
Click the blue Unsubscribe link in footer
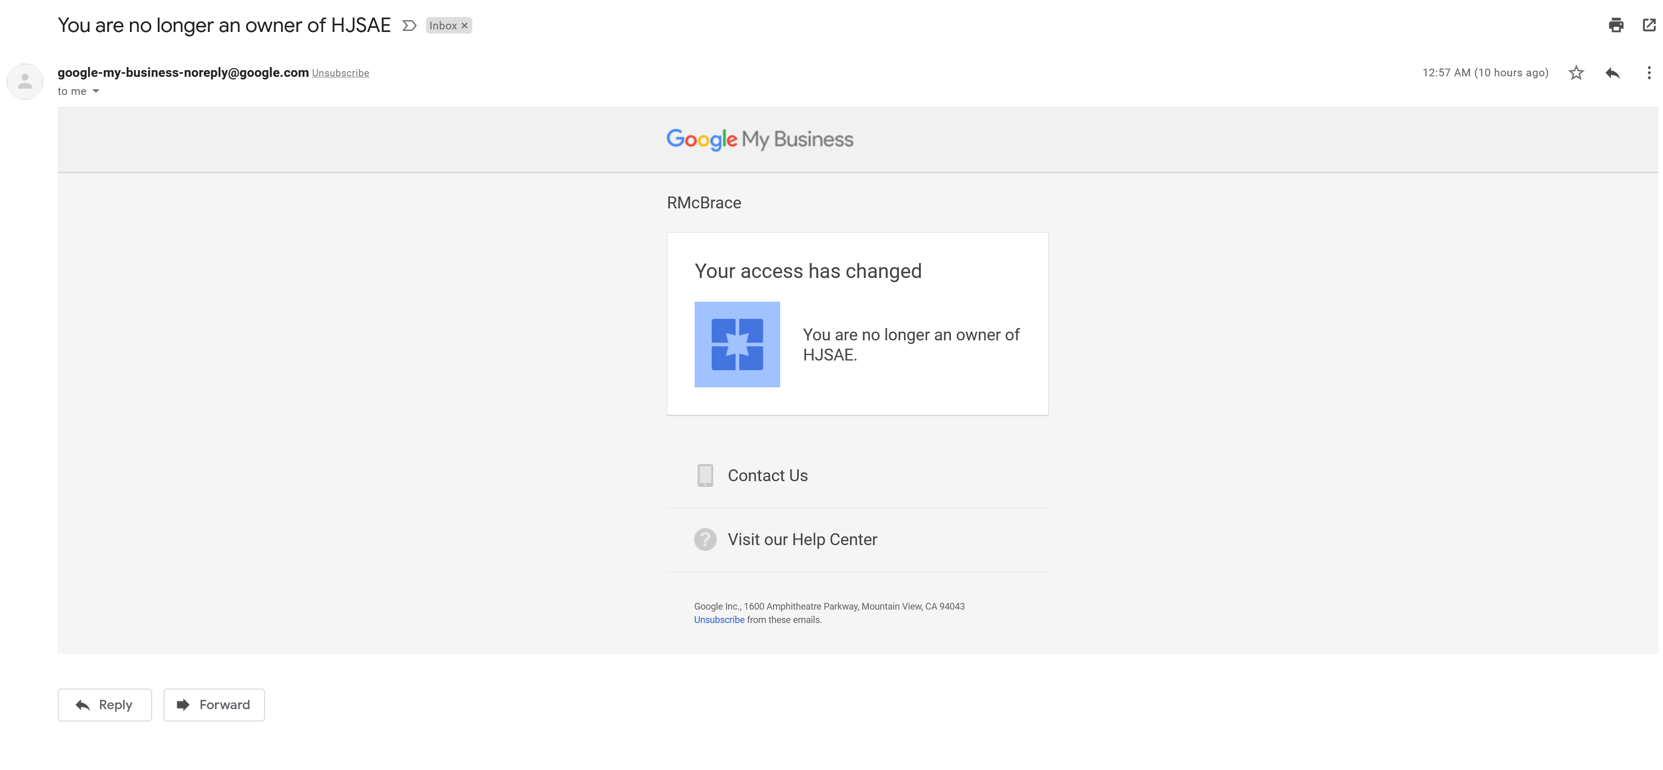[718, 619]
